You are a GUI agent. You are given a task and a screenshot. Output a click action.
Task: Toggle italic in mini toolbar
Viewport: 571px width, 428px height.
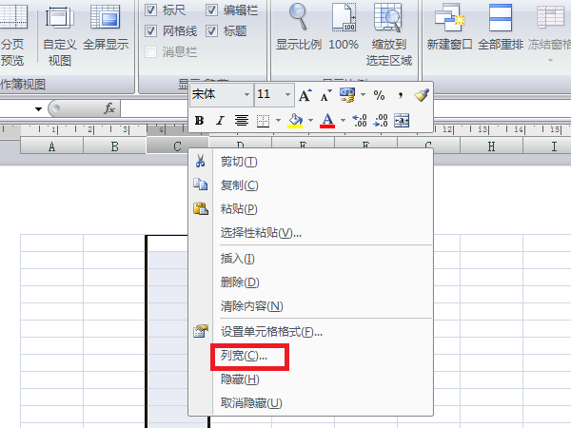coord(220,121)
